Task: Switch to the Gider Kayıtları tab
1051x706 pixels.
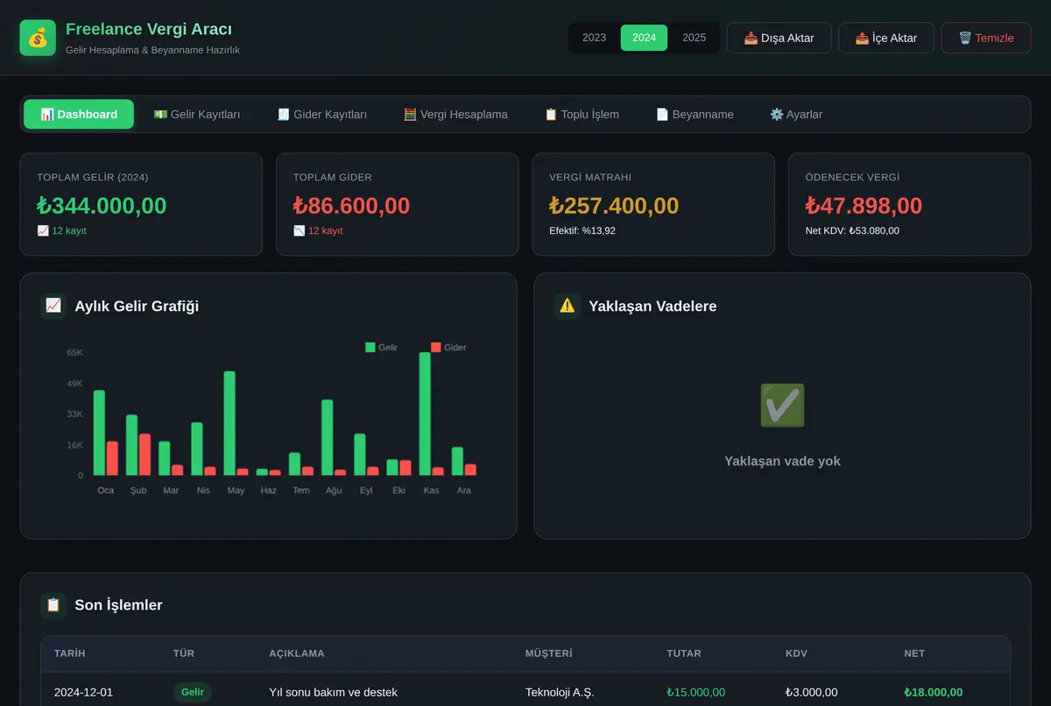Action: tap(321, 114)
